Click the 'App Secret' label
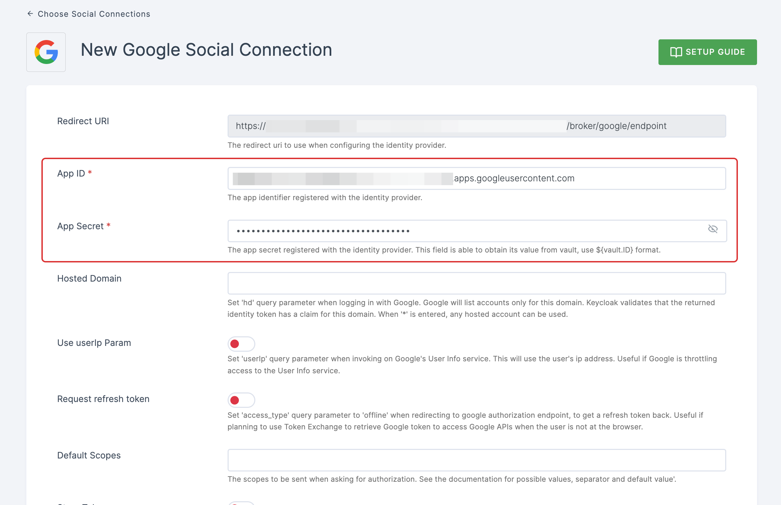Screen dimensions: 781x505 80,226
